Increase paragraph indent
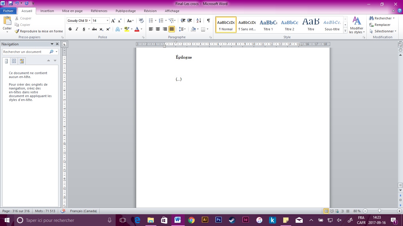 point(190,21)
